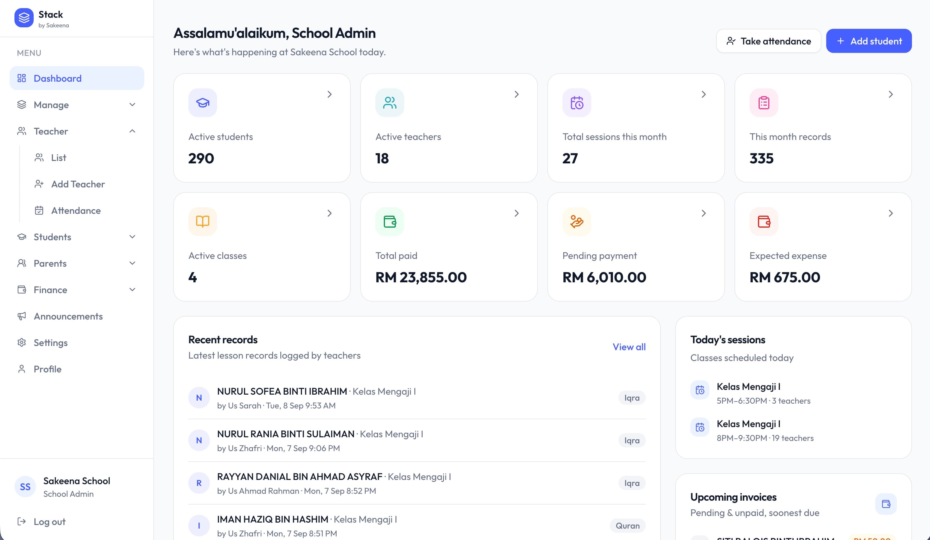Click the Students graduation cap sidebar icon
This screenshot has height=540, width=930.
(x=22, y=237)
